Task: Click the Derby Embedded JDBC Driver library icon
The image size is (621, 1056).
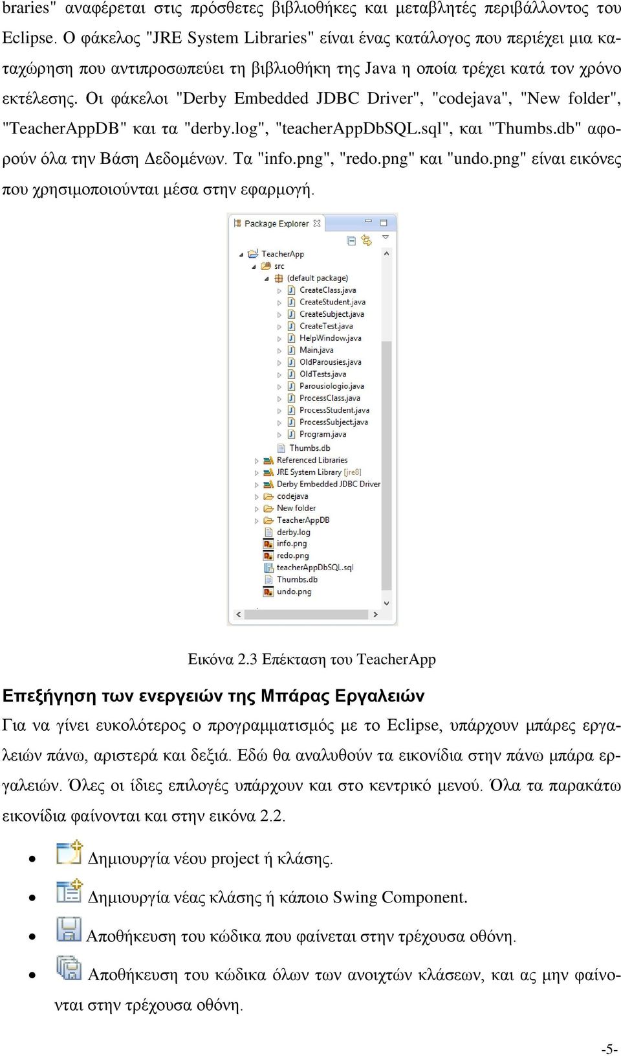Action: tap(268, 484)
